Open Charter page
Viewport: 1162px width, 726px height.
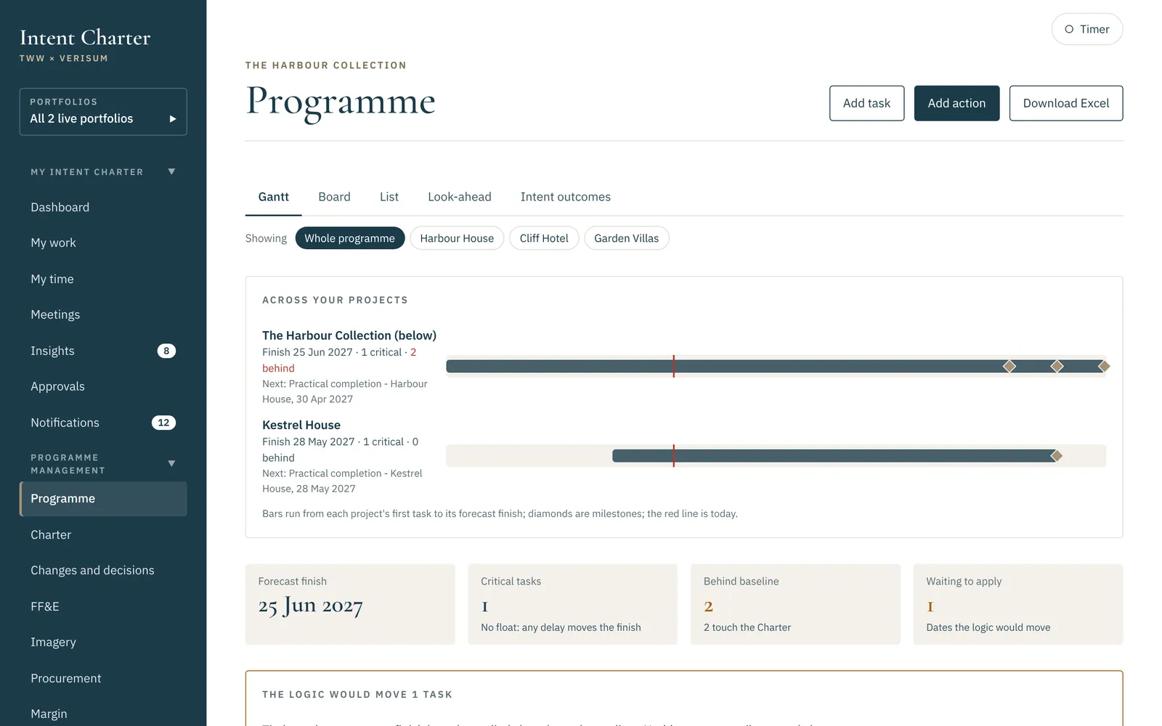click(x=103, y=534)
